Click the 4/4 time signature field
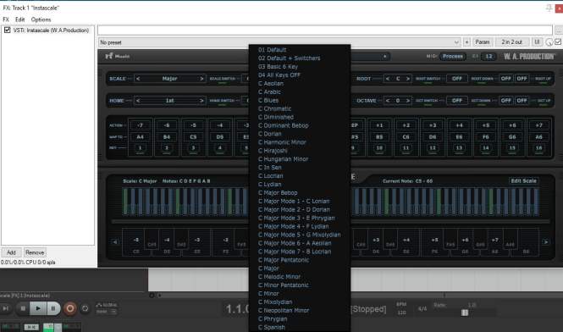This screenshot has width=563, height=332. pyautogui.click(x=422, y=308)
